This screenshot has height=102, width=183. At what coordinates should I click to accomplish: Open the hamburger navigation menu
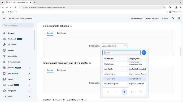(x=4, y=18)
